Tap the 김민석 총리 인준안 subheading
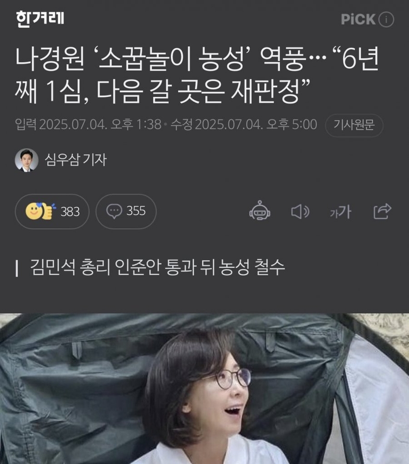 (x=157, y=267)
